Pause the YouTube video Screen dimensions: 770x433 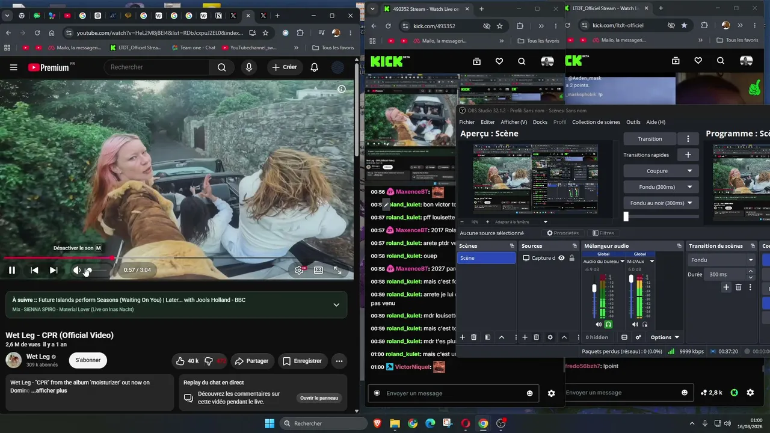(11, 270)
